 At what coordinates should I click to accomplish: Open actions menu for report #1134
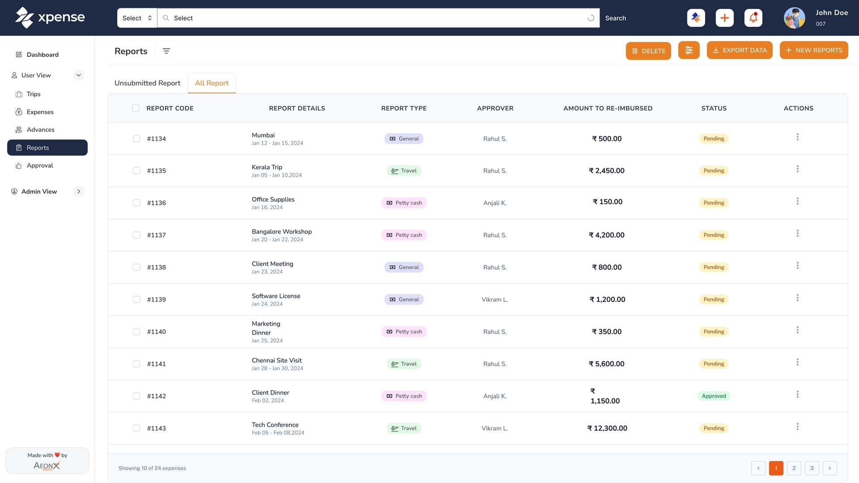[797, 137]
